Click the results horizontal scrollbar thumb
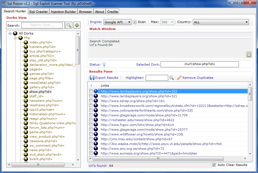258x173 pixels. tap(158, 158)
